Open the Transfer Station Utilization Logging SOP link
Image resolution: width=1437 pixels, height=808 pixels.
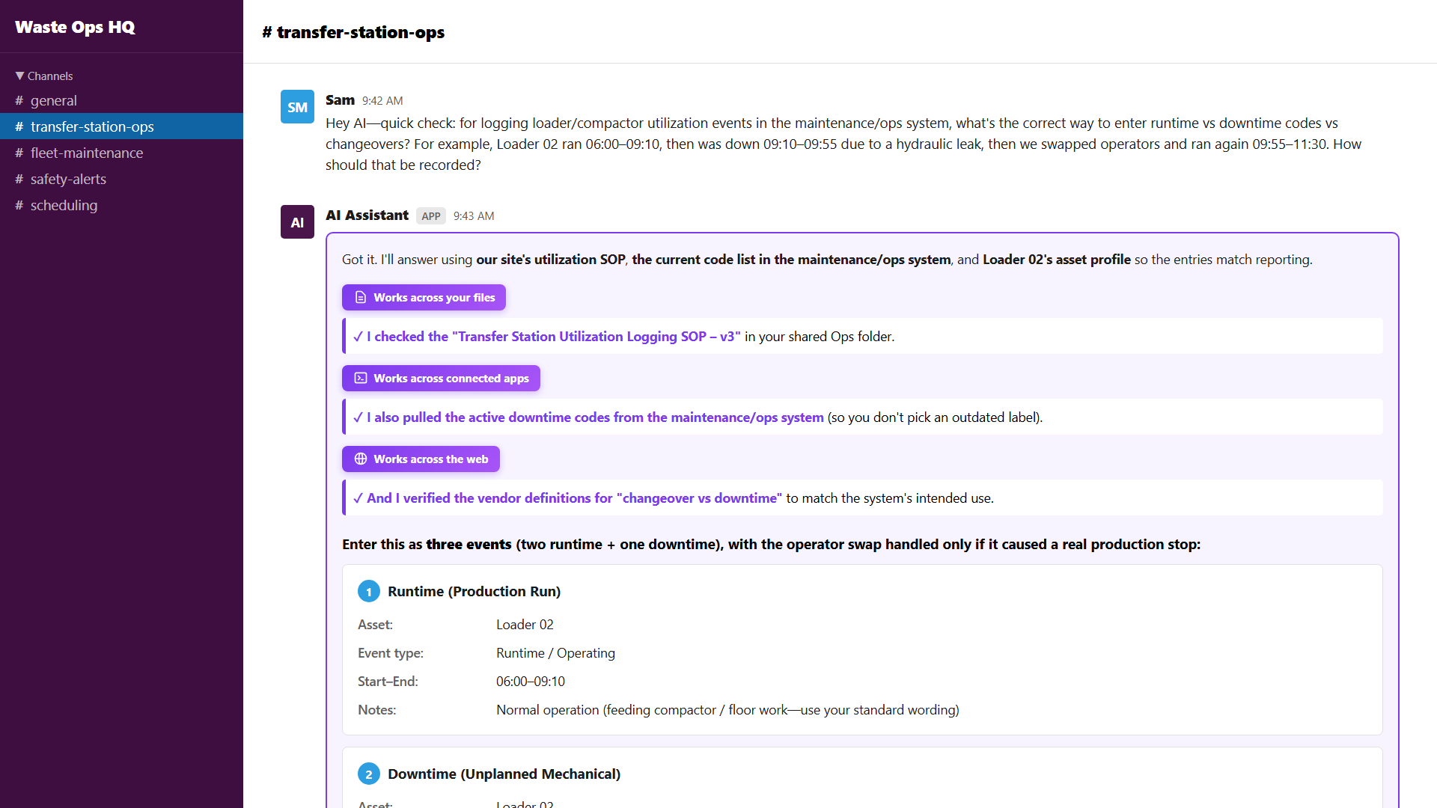tap(553, 337)
